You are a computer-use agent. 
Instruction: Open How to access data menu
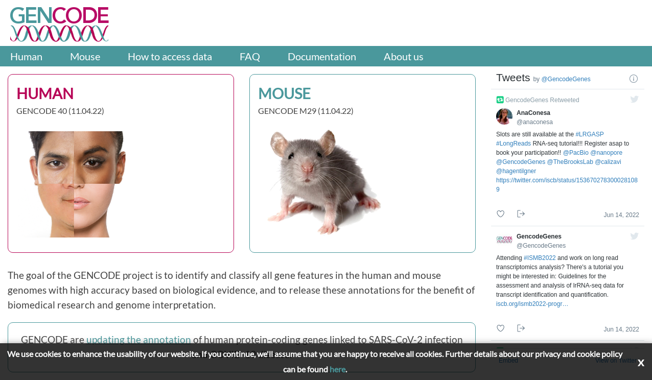point(170,57)
